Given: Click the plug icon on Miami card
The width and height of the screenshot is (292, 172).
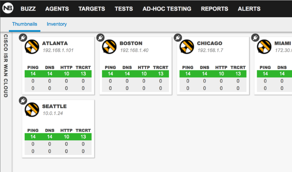Looking at the screenshot, I should click(x=255, y=38).
